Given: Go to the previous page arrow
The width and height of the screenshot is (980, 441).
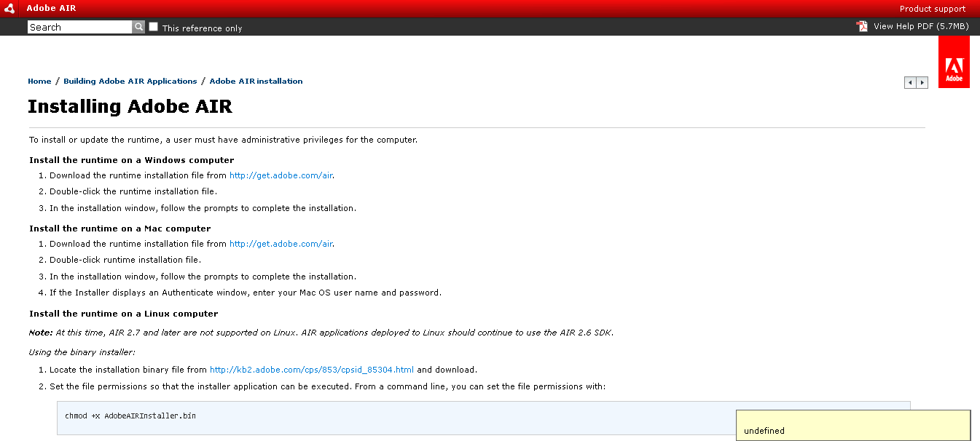Looking at the screenshot, I should pos(910,82).
